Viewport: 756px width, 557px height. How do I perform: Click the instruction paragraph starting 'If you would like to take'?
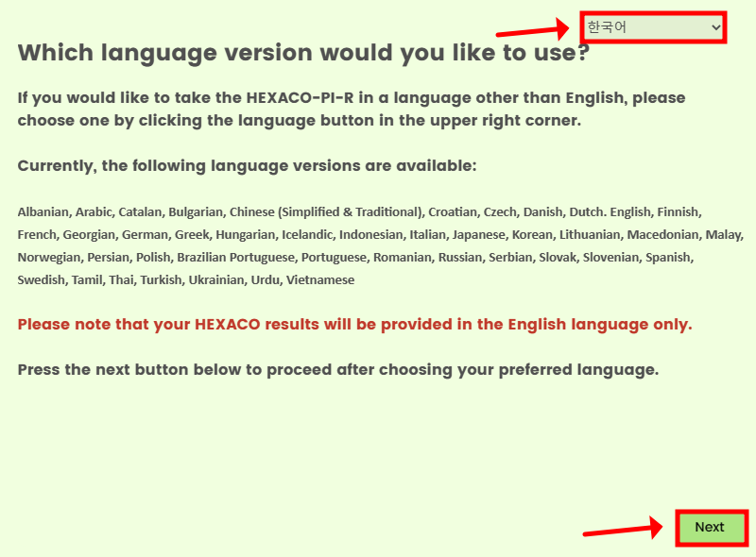click(x=352, y=109)
